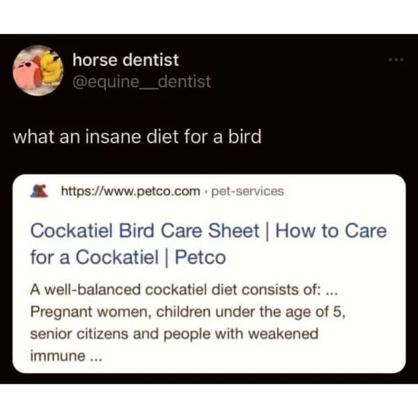Click "How to Care" in the result title

332,231
